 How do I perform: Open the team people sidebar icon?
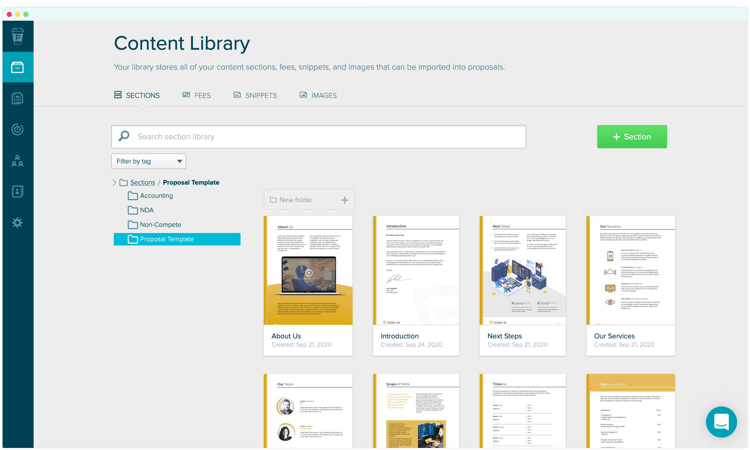point(18,161)
